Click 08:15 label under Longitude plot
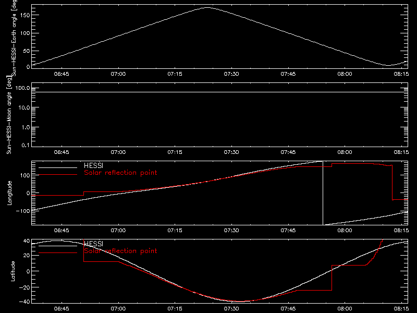This screenshot has width=417, height=313. pos(401,230)
